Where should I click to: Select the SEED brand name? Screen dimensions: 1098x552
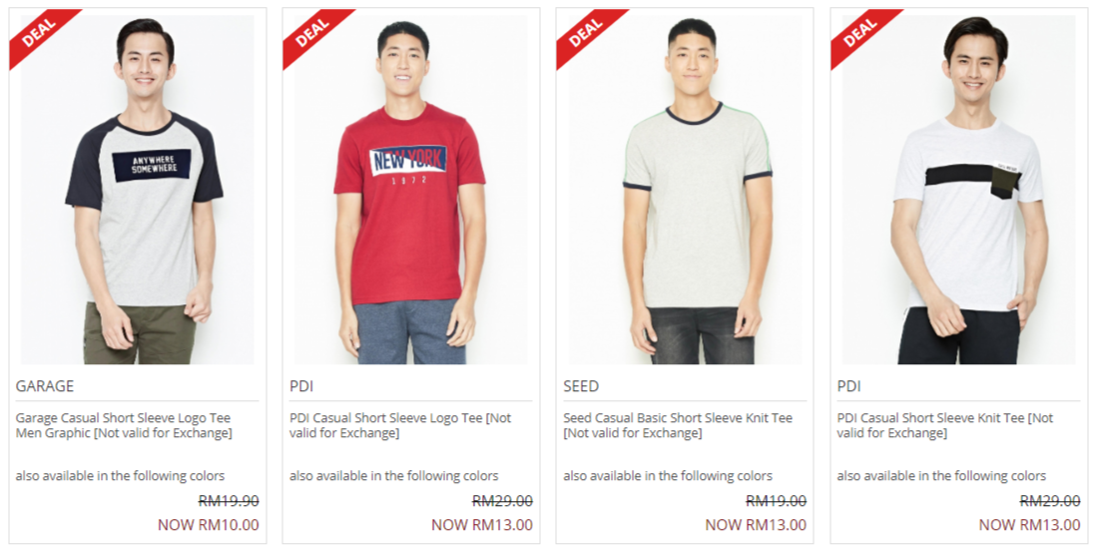[581, 386]
